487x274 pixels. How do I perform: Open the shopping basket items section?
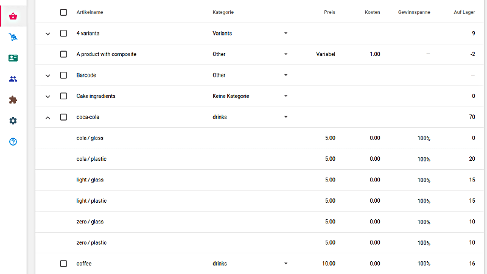tap(13, 16)
